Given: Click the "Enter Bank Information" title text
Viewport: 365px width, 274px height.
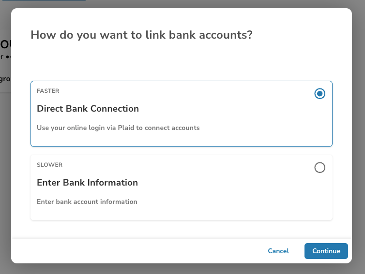Looking at the screenshot, I should (x=87, y=183).
